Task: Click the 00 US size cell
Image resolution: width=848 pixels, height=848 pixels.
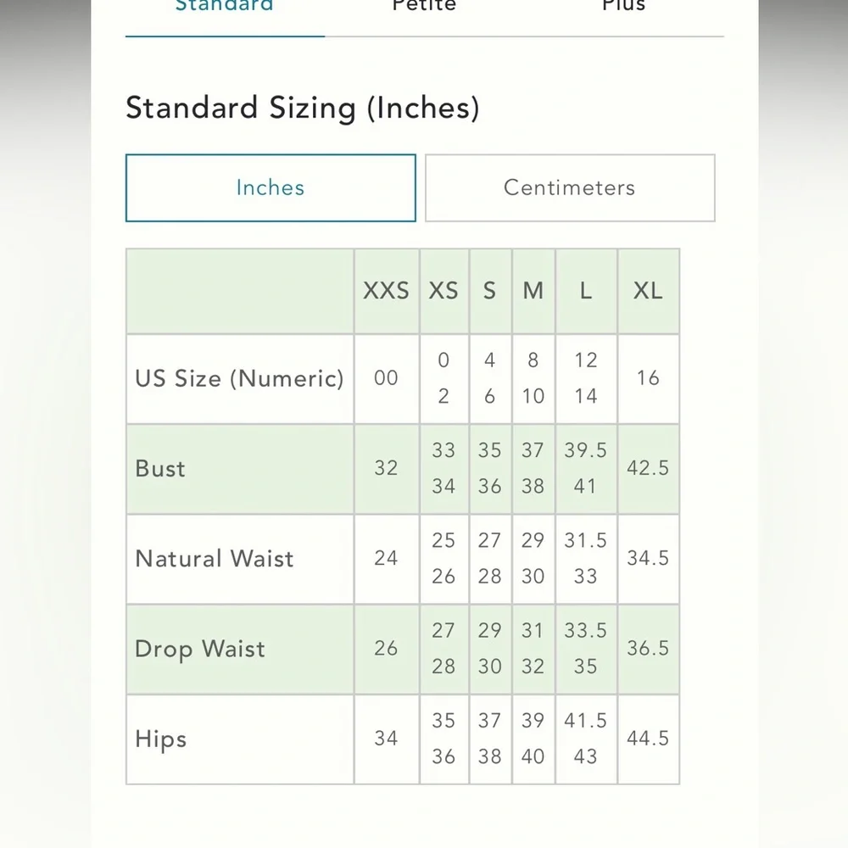Action: [386, 378]
